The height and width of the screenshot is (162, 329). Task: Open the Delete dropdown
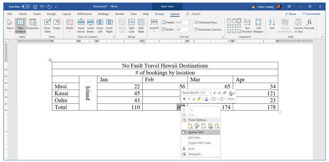pos(70,26)
